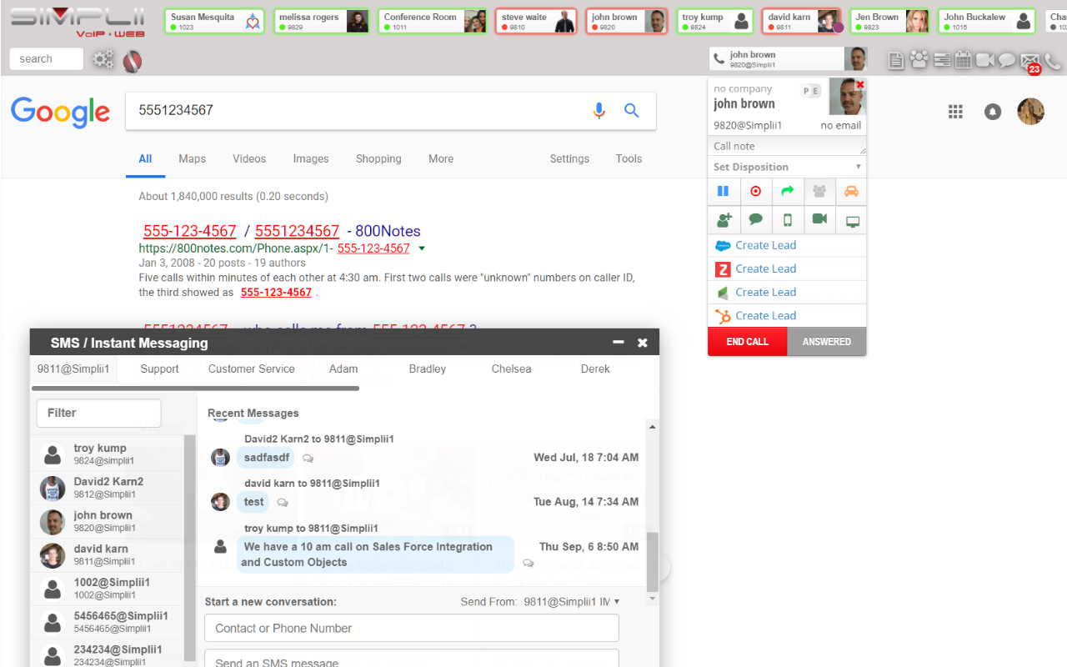Open the queue list icon in top toolbar
1067x667 pixels.
(942, 60)
